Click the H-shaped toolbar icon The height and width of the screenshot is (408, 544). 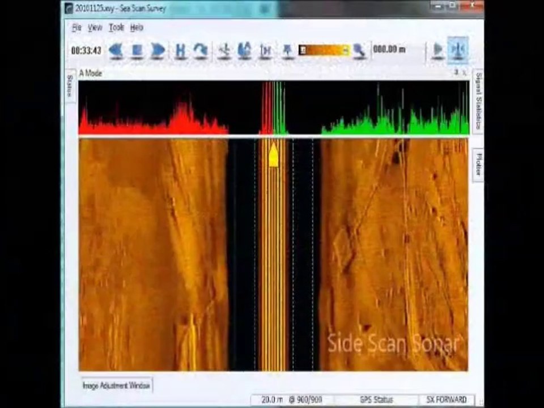tap(180, 50)
